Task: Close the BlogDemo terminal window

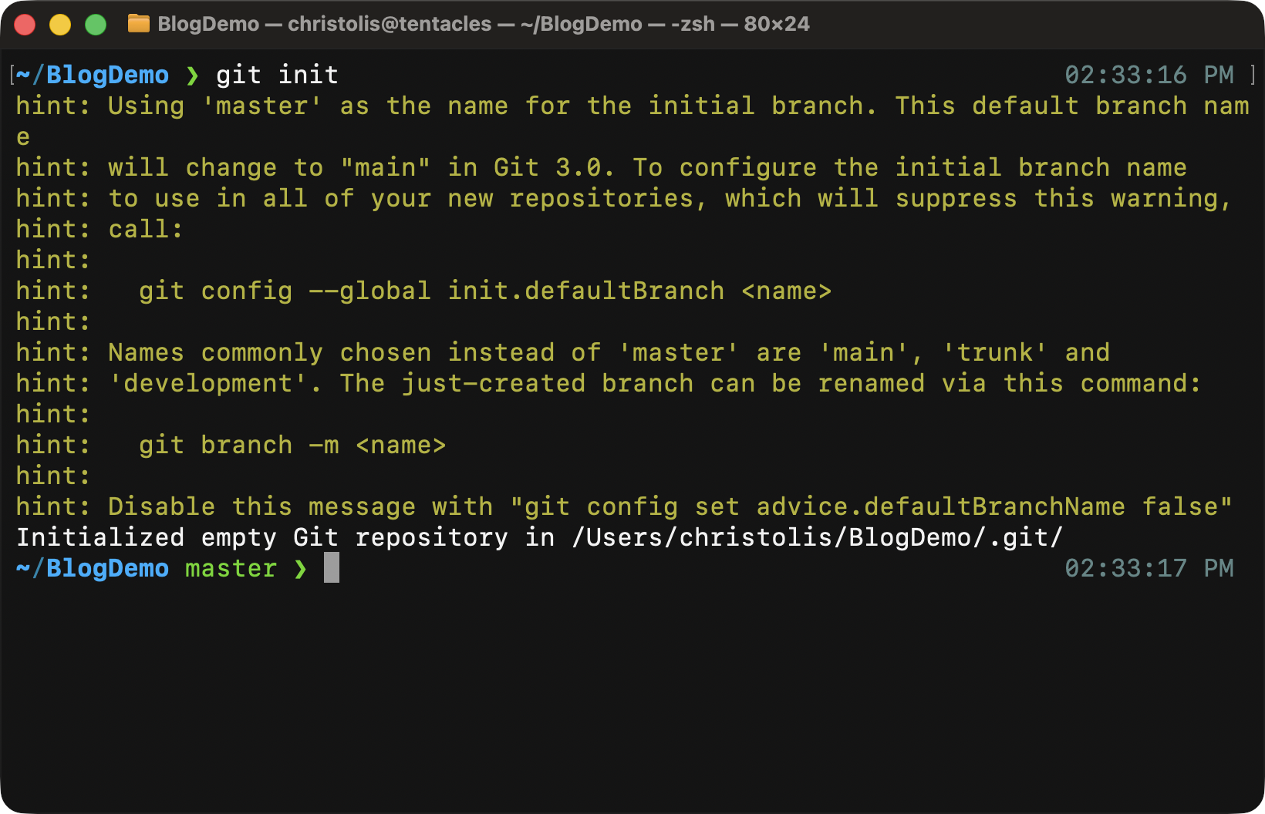Action: [25, 25]
